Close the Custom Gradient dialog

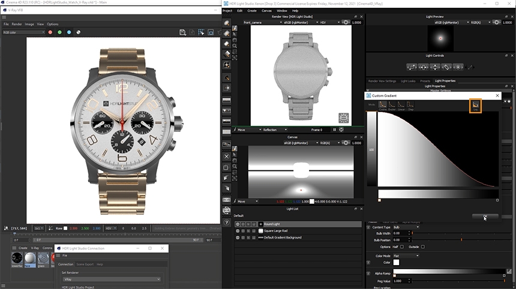(497, 95)
